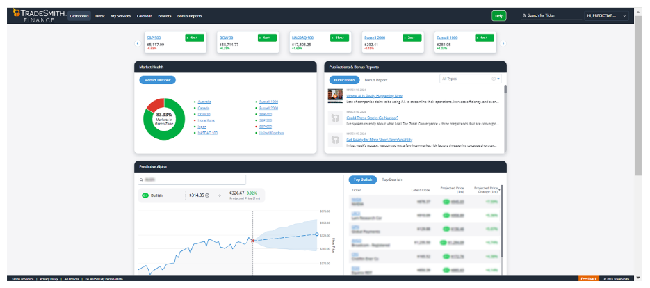The width and height of the screenshot is (650, 288).
Task: Click the blue projected price circle on chart
Action: tap(317, 234)
